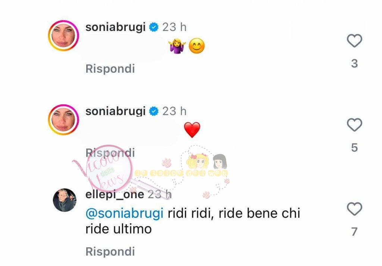Like soniabrugi's red heart comment
The width and height of the screenshot is (382, 266).
[x=354, y=124]
